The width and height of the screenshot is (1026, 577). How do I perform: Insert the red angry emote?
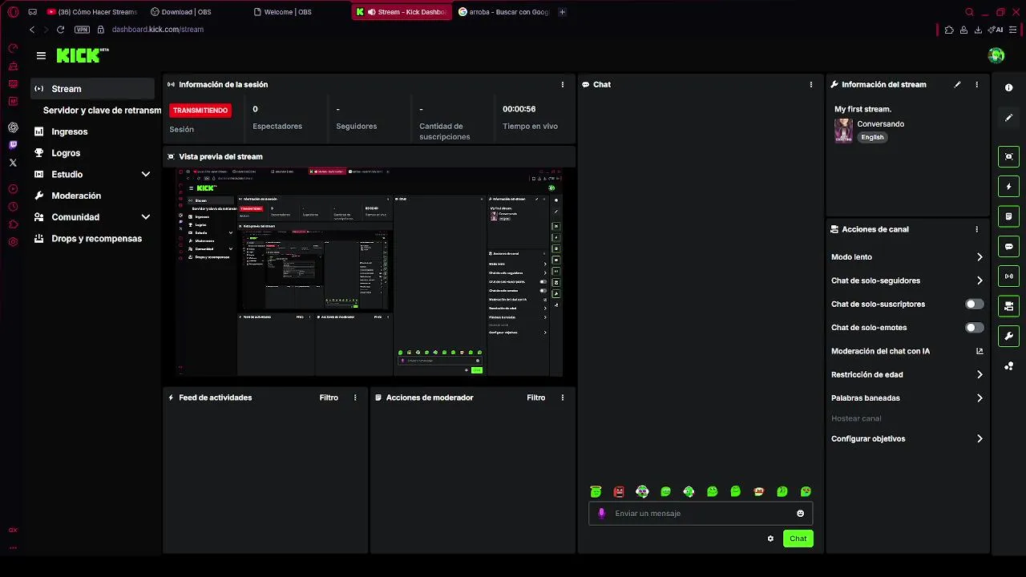click(619, 491)
